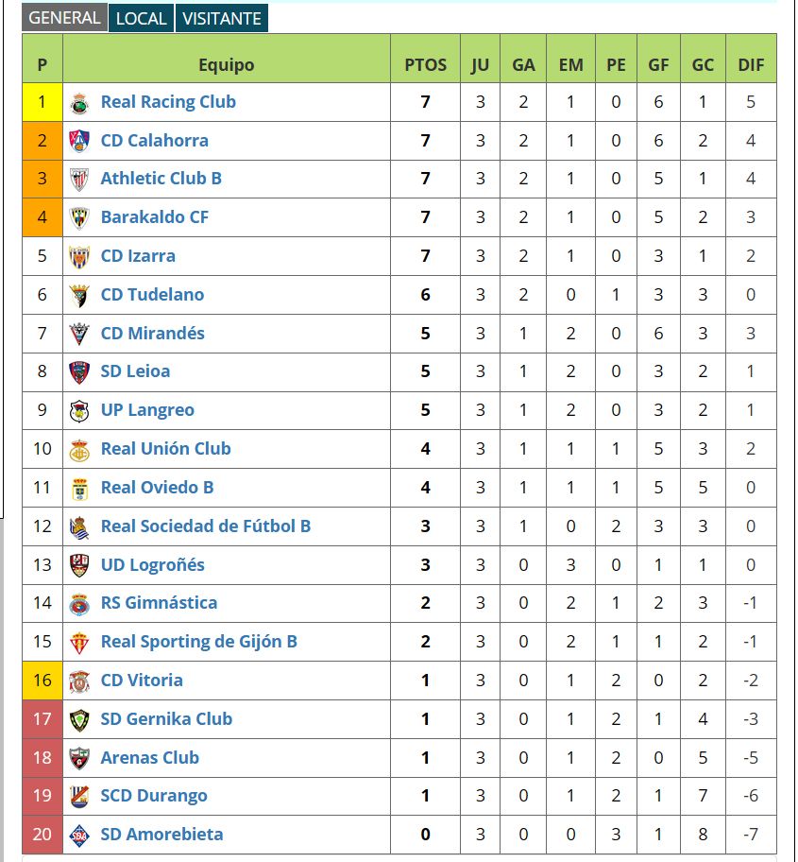Viewport: 798px width, 862px height.
Task: Click the Athletic Club B crest icon
Action: tap(79, 179)
